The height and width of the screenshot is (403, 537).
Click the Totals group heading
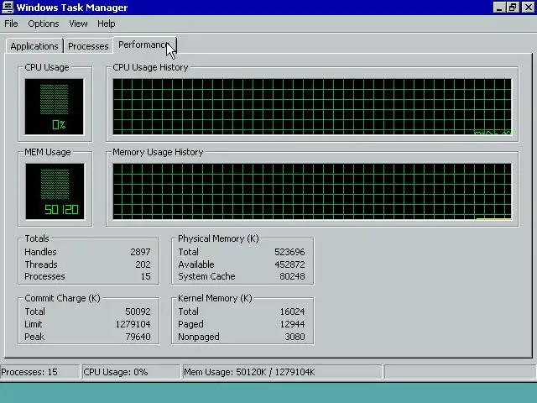tap(37, 238)
